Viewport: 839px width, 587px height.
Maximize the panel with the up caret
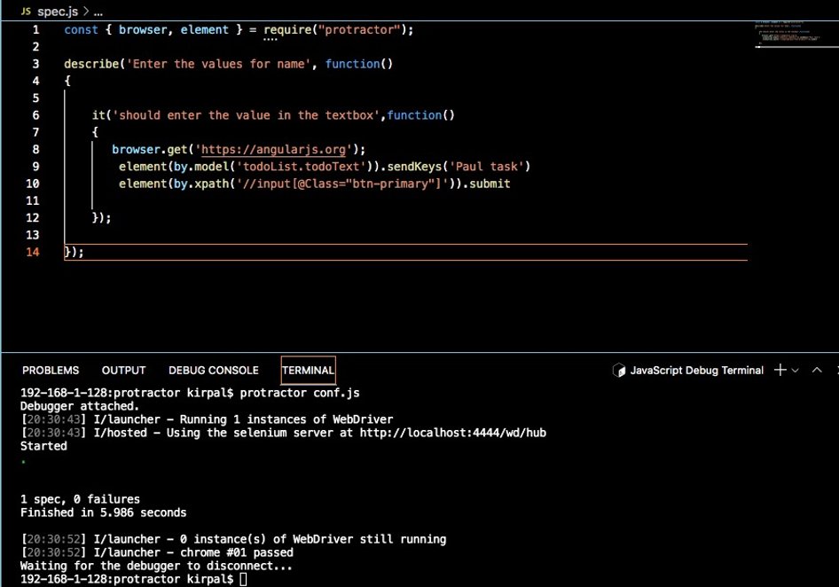pos(817,370)
